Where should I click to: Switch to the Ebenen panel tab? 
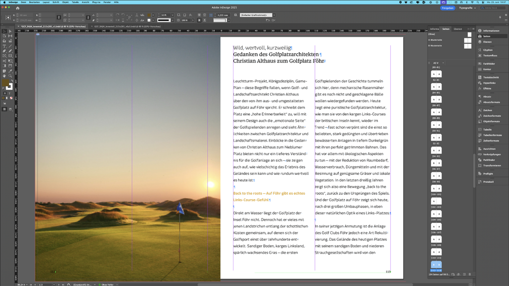(458, 29)
